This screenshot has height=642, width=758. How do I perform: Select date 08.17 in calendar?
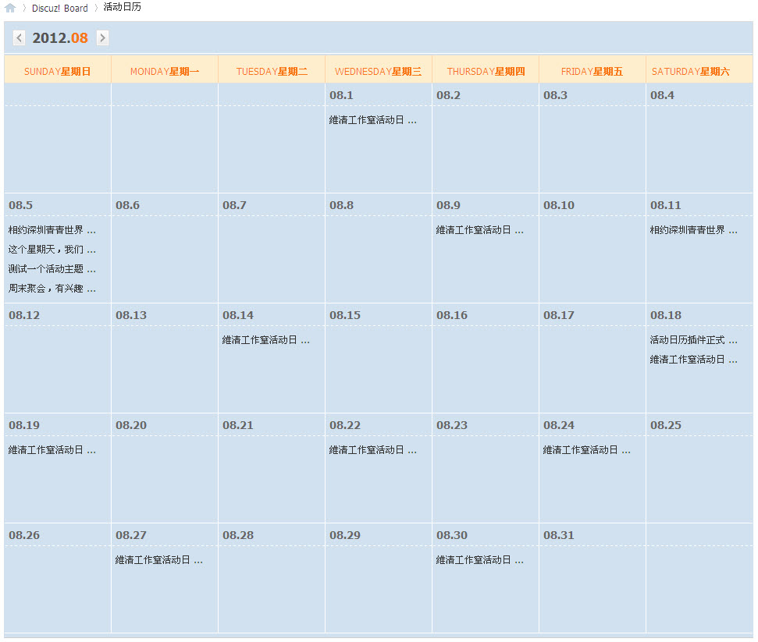point(559,315)
